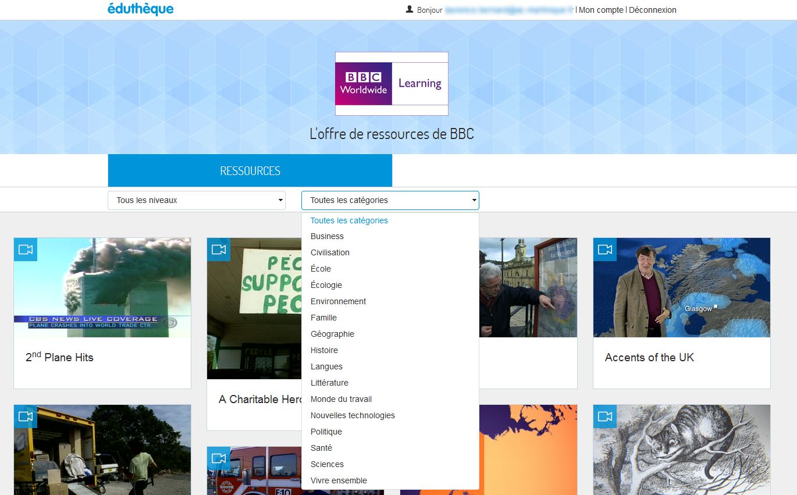Open the Mon compte link

click(601, 10)
